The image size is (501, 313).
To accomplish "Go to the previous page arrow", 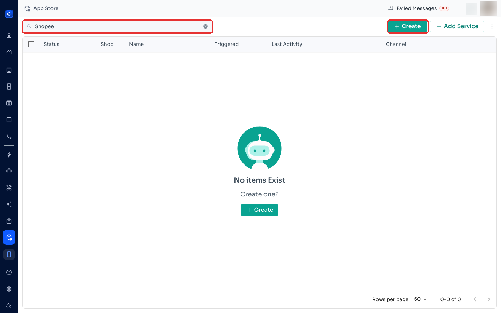I will tap(475, 299).
